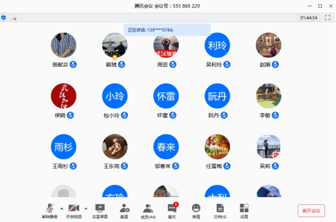
Task: Toggle microphone unmute button
Action: click(x=50, y=208)
